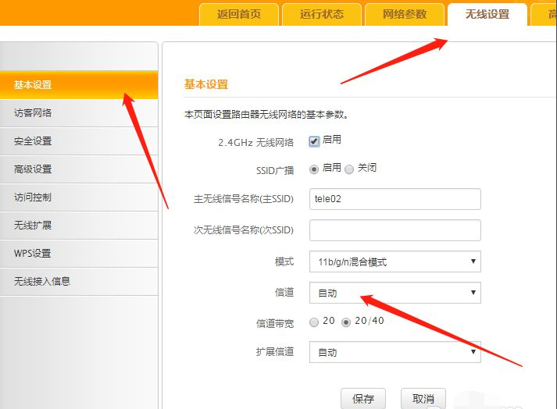Open 基本设置 in the sidebar
This screenshot has width=557, height=409.
pyautogui.click(x=79, y=85)
